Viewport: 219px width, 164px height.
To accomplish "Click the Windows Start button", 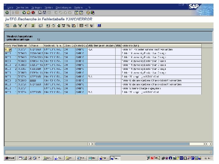I will (x=10, y=158).
